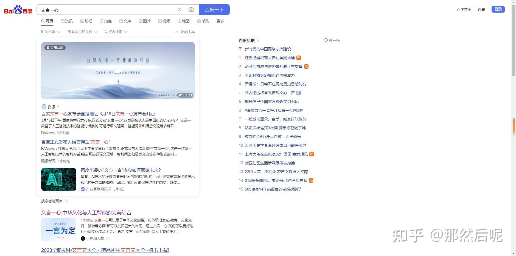Open pinned topic 新时代的中国网络法治建设

(x=268, y=49)
